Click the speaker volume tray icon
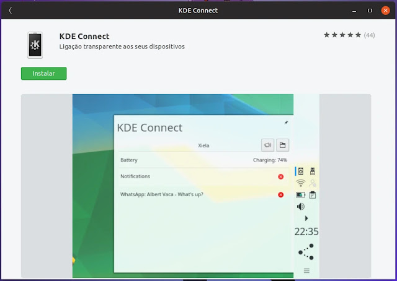The height and width of the screenshot is (281, 397). tap(300, 207)
